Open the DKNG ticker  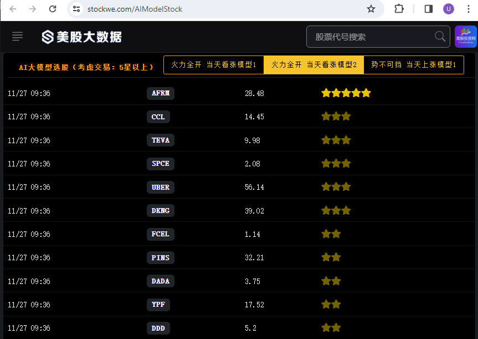pyautogui.click(x=161, y=211)
